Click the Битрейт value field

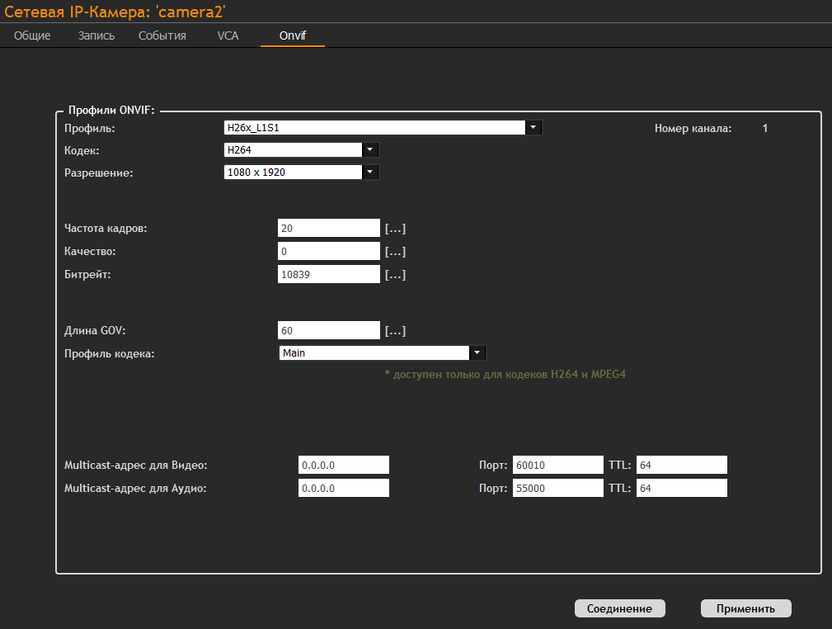tap(328, 275)
